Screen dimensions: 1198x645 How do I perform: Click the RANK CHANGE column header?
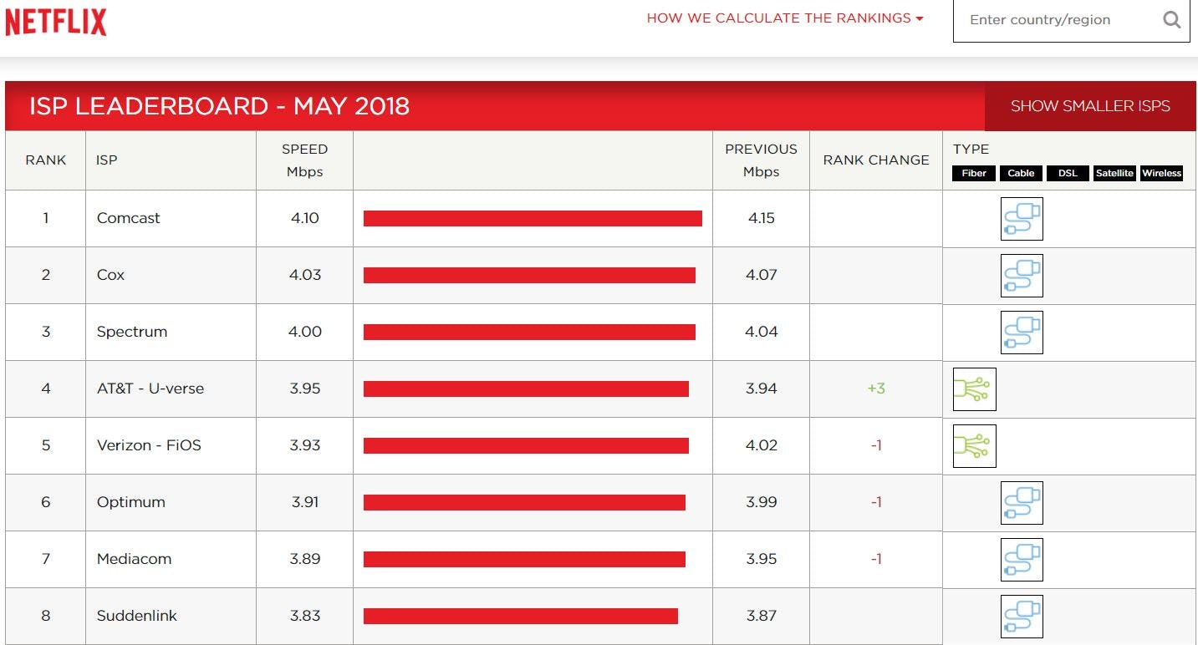click(x=876, y=160)
